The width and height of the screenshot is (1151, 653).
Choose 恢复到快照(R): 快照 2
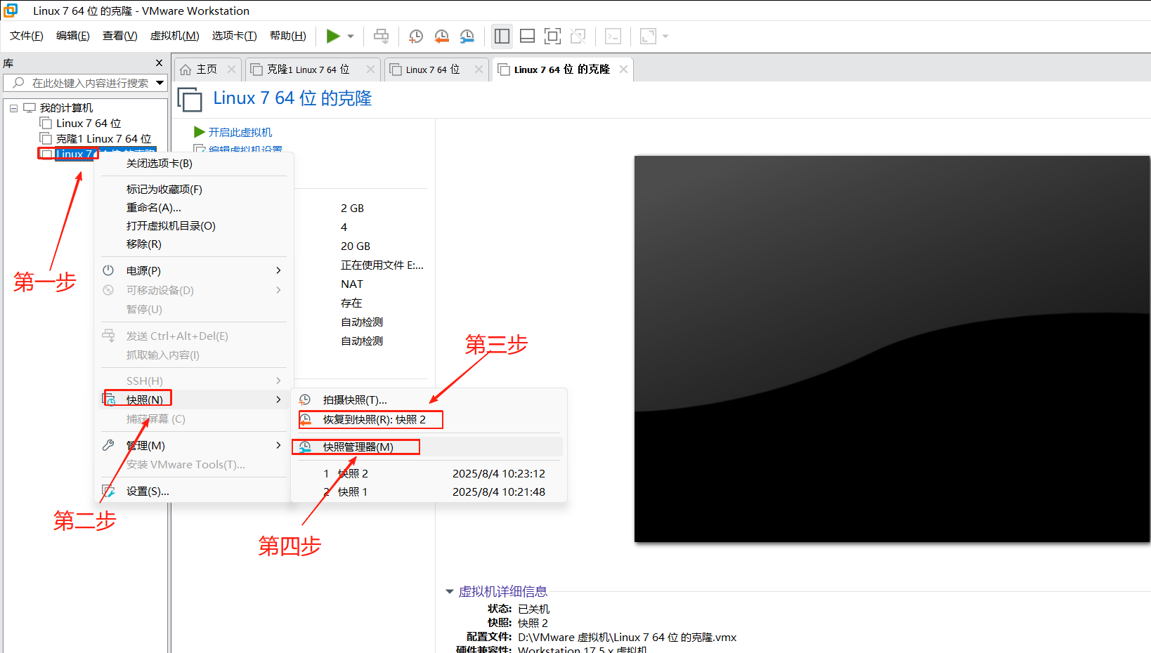click(x=429, y=420)
